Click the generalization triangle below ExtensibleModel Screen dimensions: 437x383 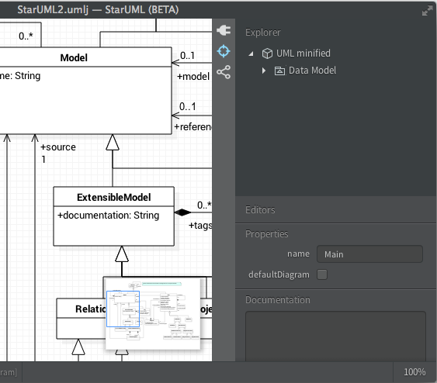[x=122, y=254]
